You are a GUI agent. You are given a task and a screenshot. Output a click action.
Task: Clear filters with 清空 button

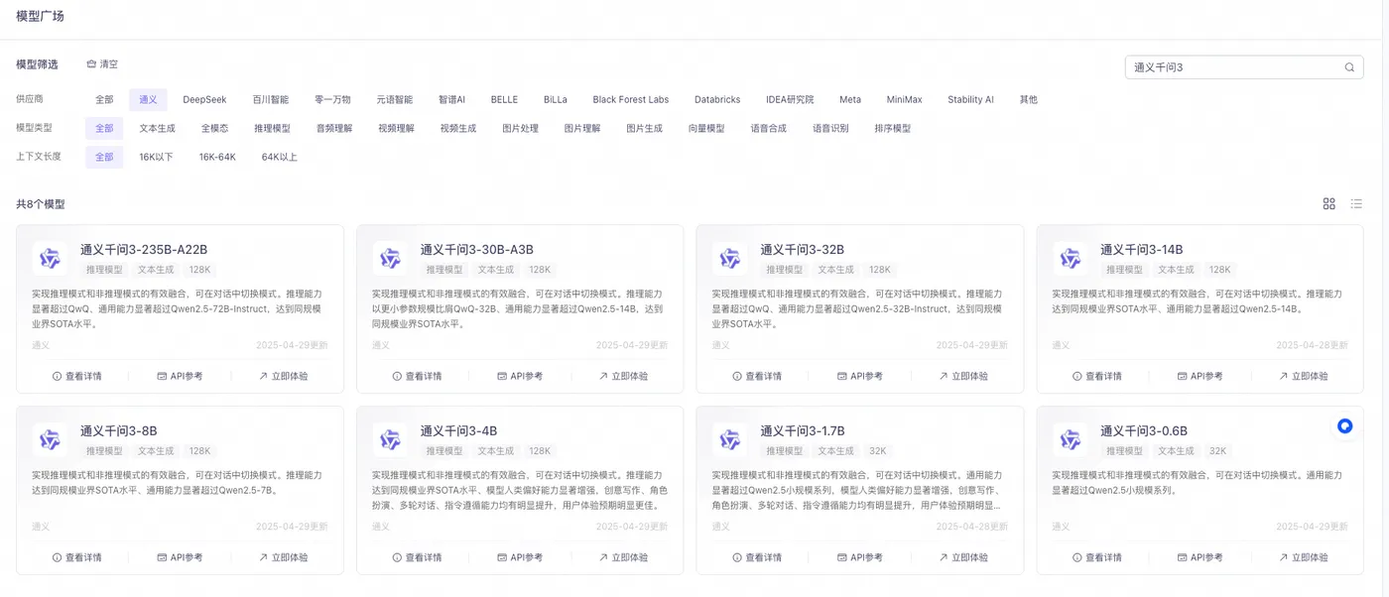(102, 64)
